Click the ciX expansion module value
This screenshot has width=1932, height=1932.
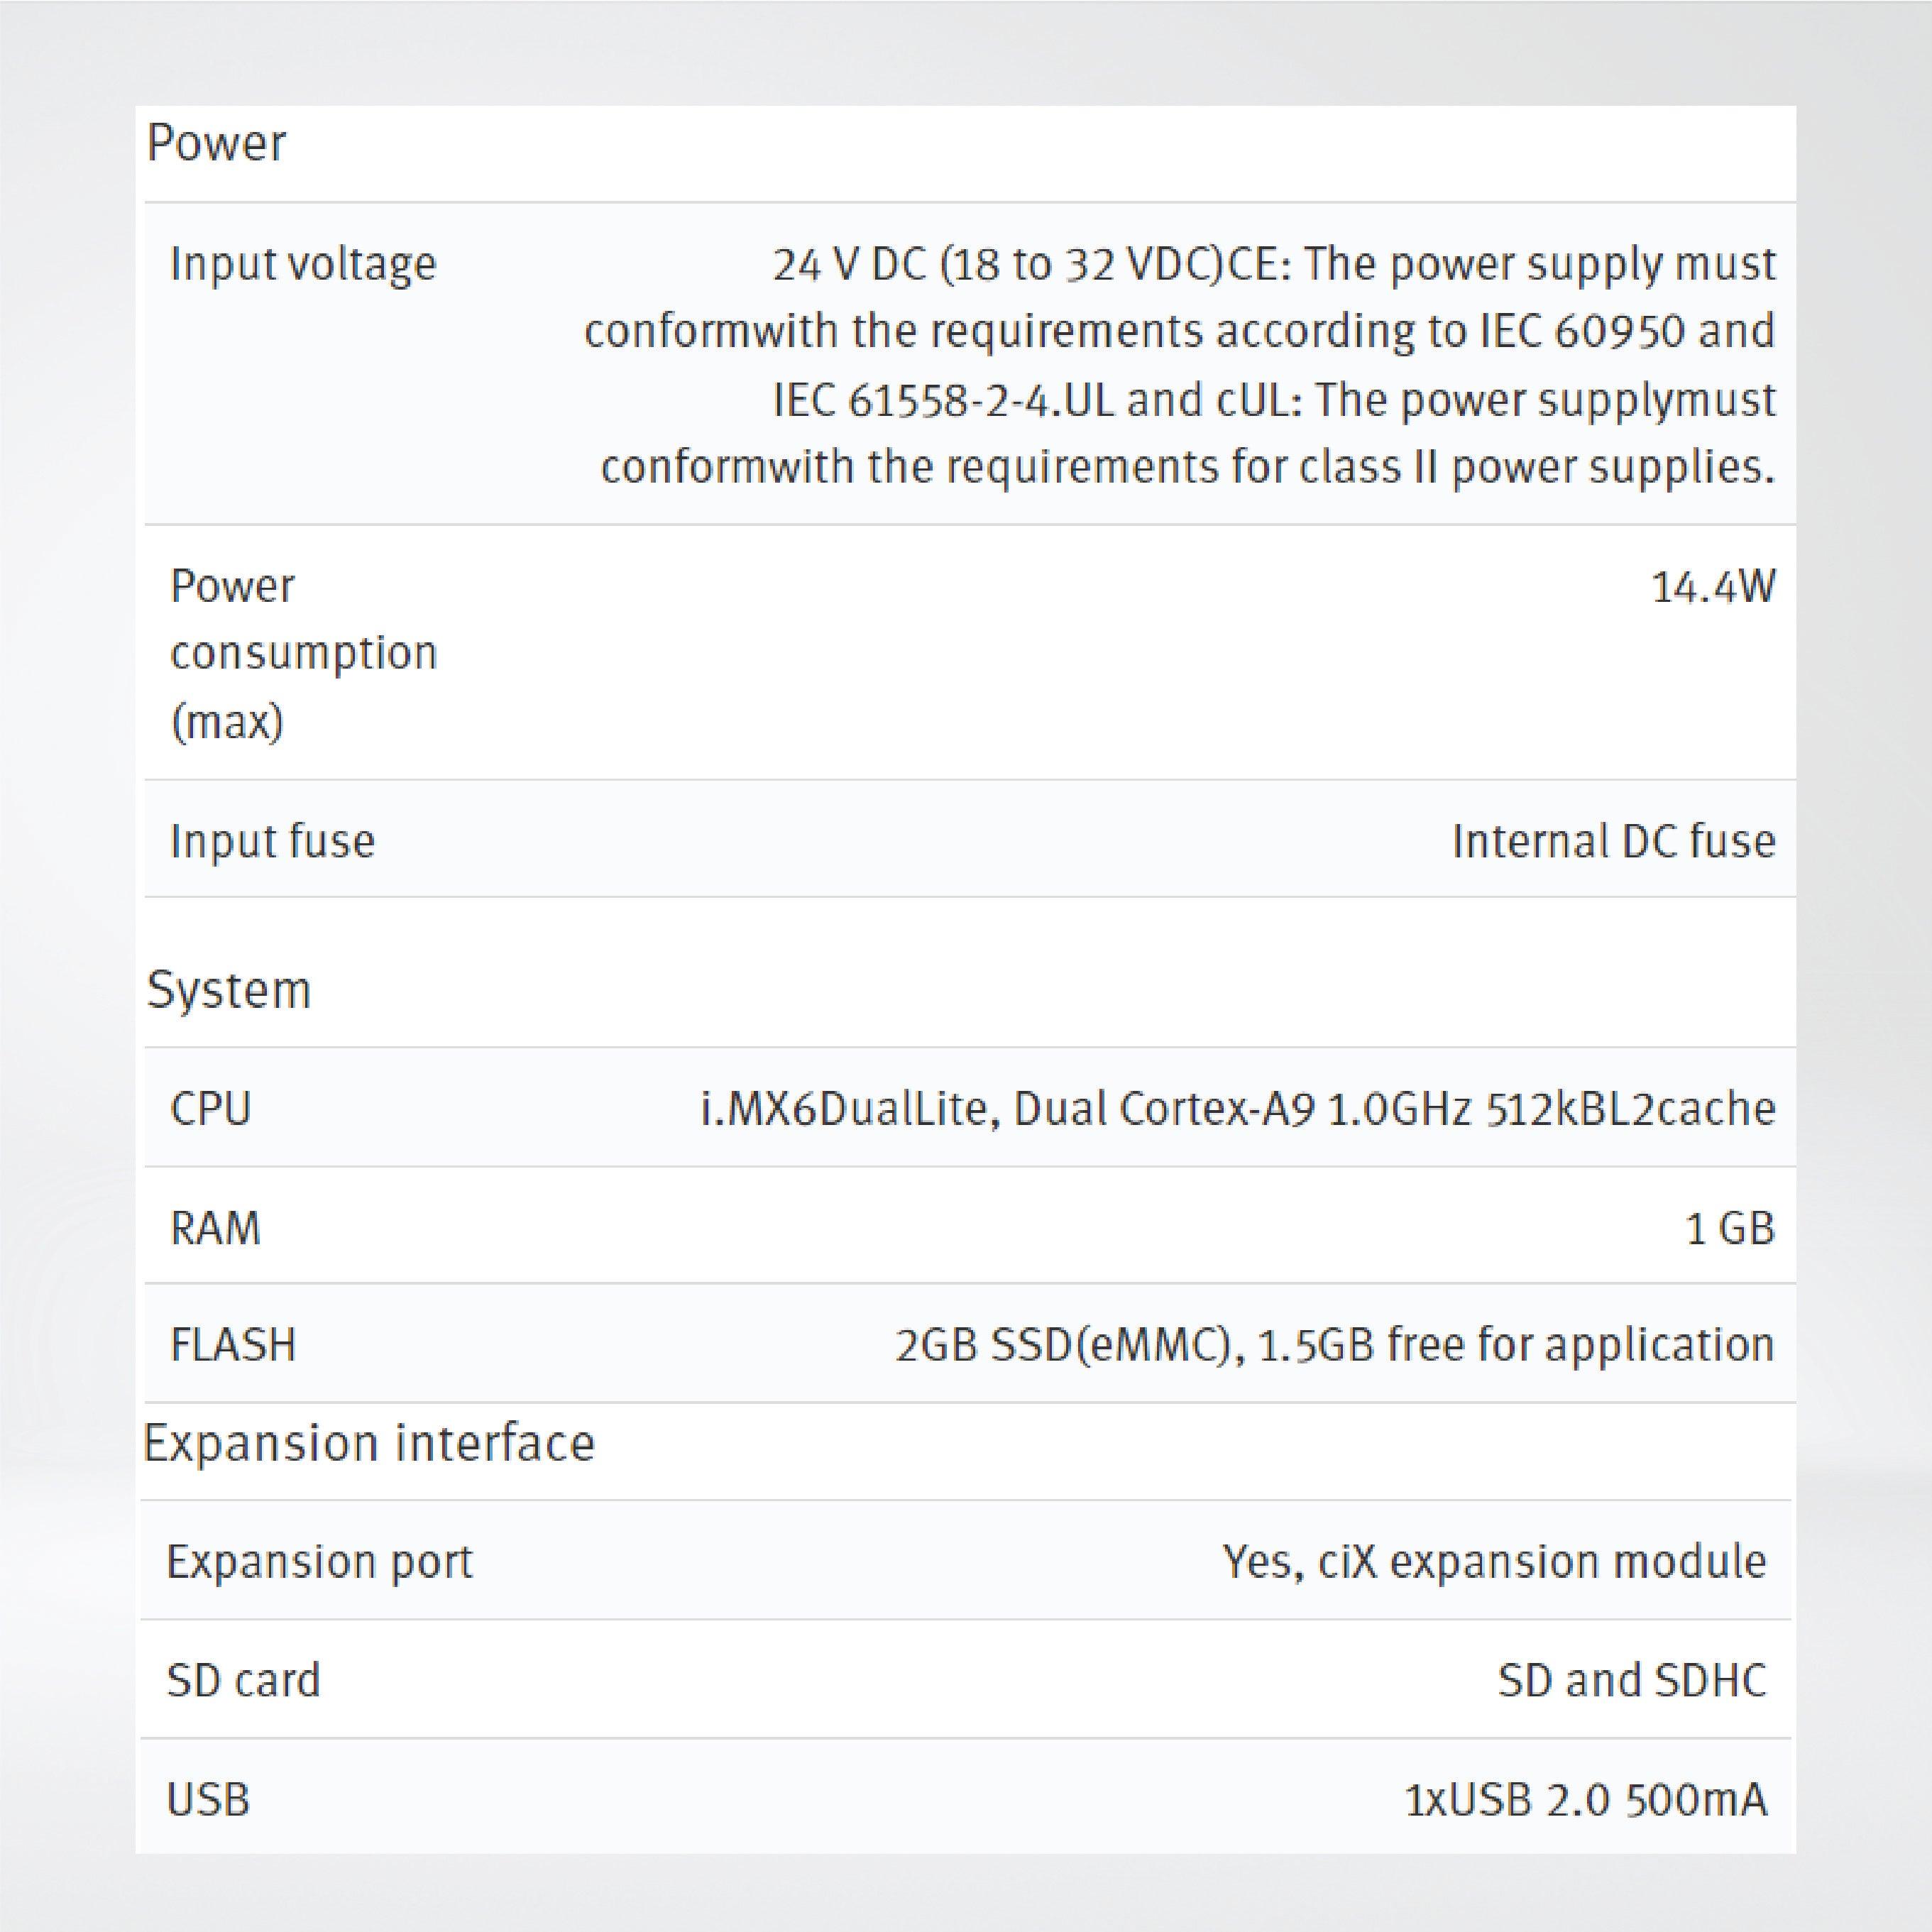coord(1494,1561)
